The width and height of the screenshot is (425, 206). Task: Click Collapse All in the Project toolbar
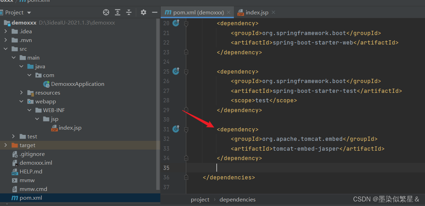point(129,12)
